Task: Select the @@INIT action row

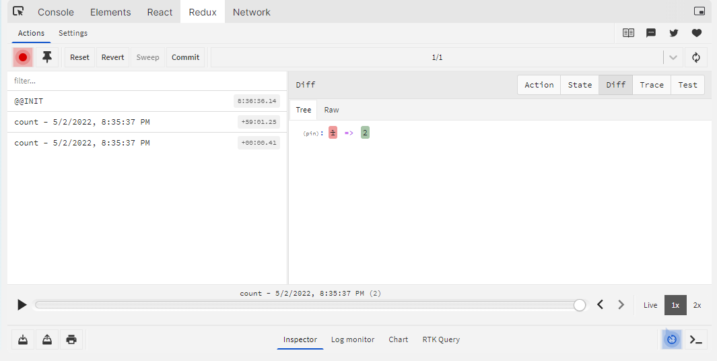Action: 147,101
